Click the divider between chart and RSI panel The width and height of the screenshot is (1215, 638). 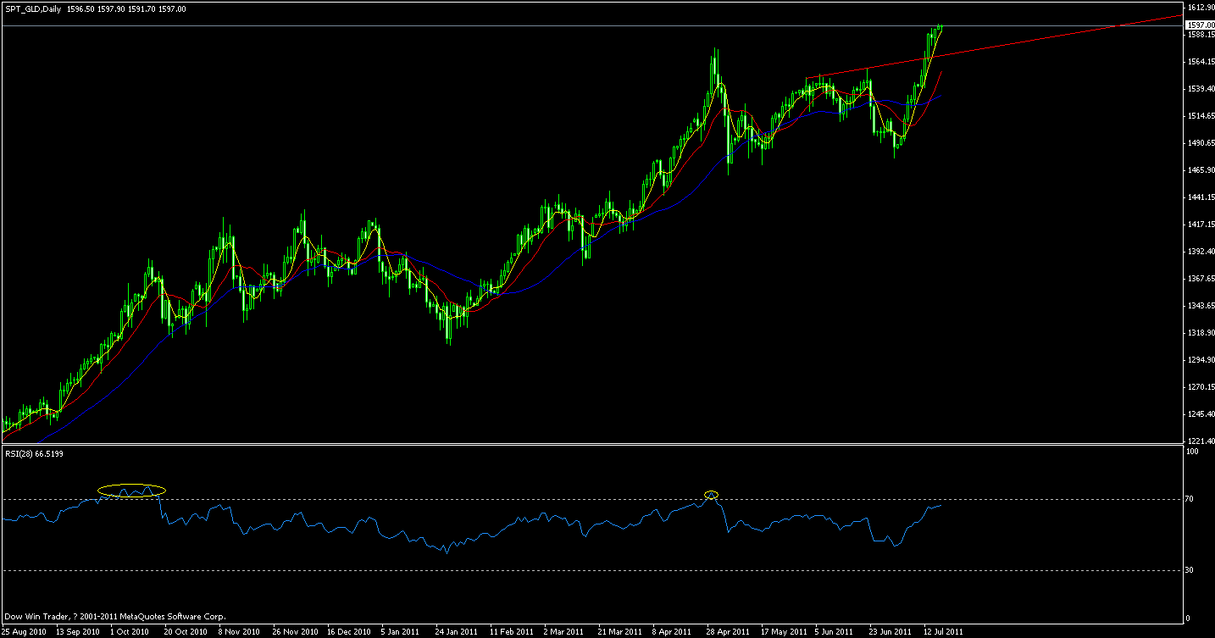[x=593, y=444]
